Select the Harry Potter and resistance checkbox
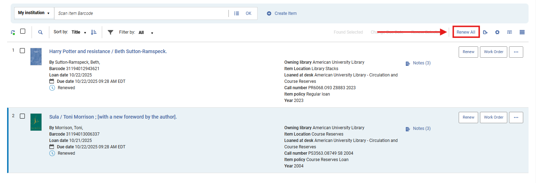Viewport: 536px width, 183px height. point(22,51)
